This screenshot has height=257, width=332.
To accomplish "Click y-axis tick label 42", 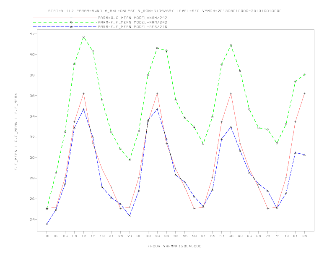I will pos(32,34).
